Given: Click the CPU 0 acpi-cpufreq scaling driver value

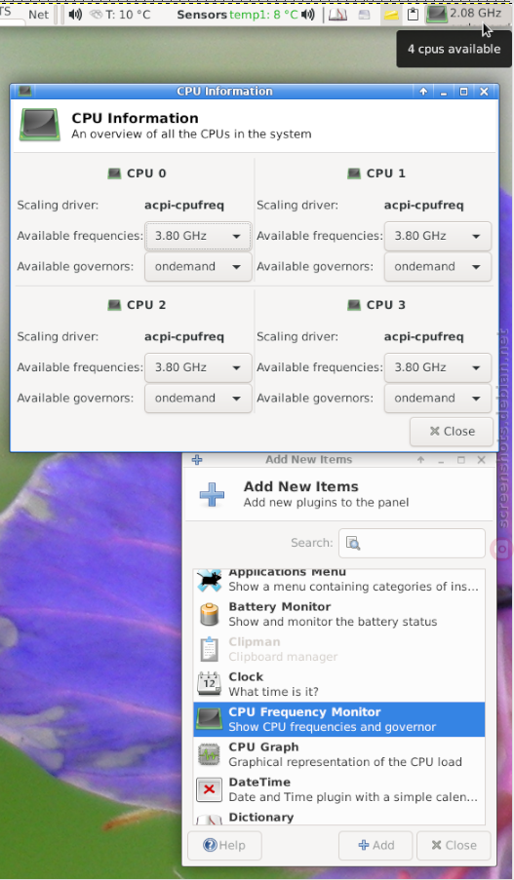Looking at the screenshot, I should [184, 205].
